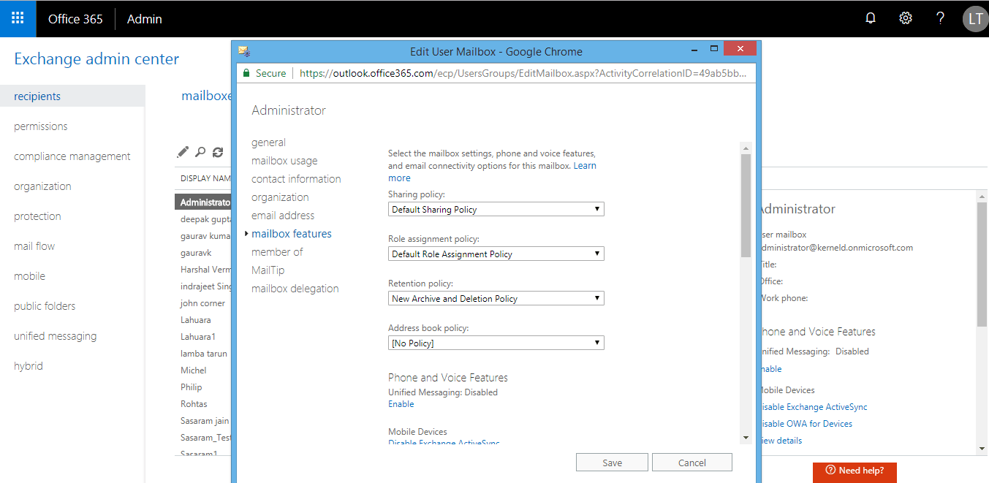Select the mailbox delegation tab
The image size is (989, 483).
(x=295, y=289)
